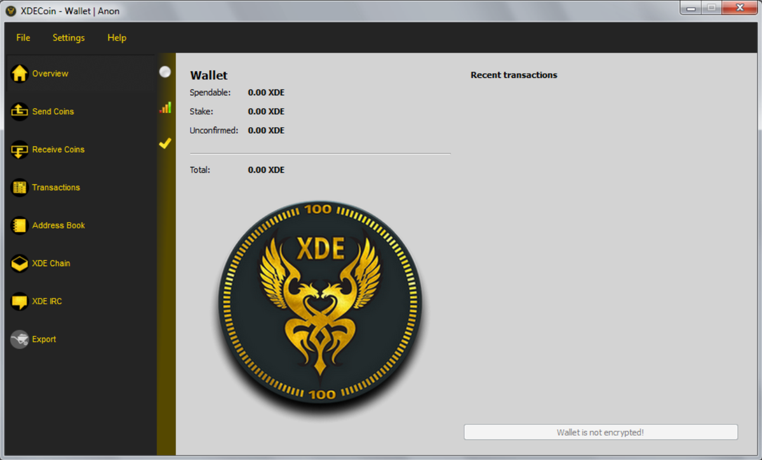This screenshot has width=762, height=460.
Task: Click the Total balance amount
Action: (265, 169)
